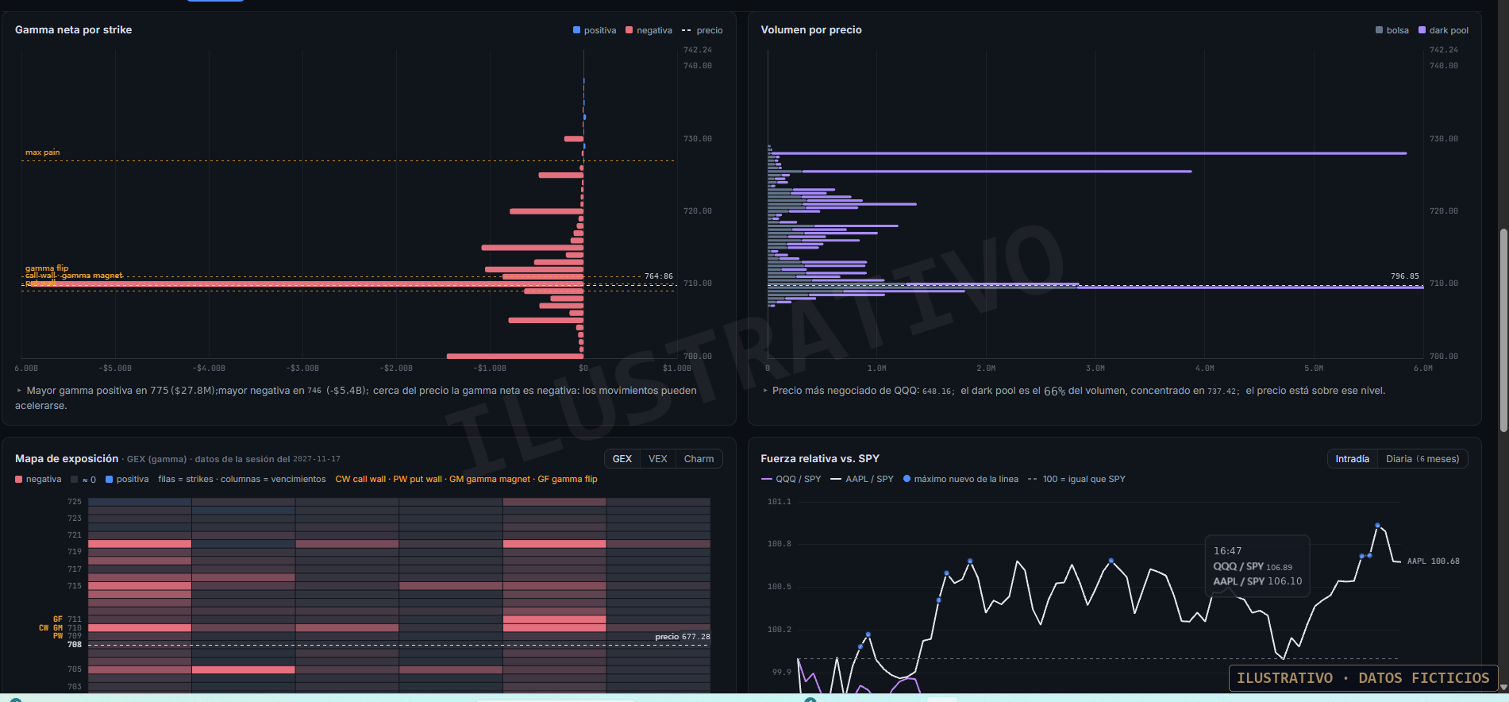
Task: Click the red negativa swatch in exposure map legend
Action: click(19, 479)
